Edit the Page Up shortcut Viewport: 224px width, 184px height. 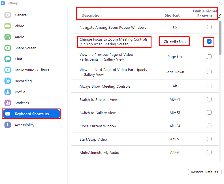pyautogui.click(x=174, y=57)
